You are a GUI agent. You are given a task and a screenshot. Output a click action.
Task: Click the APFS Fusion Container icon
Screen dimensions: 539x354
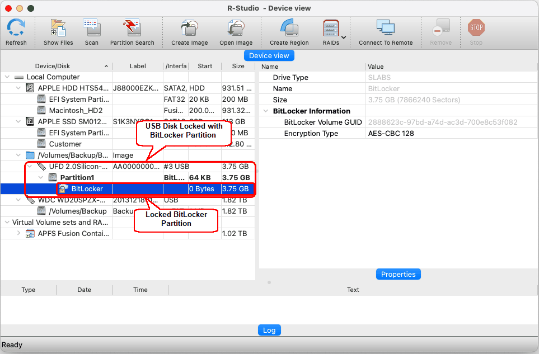click(30, 233)
